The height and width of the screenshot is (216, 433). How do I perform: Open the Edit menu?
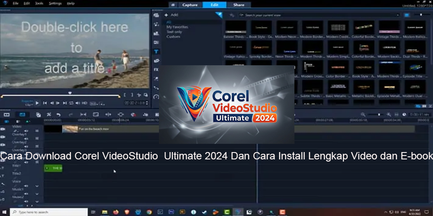[x=26, y=3]
